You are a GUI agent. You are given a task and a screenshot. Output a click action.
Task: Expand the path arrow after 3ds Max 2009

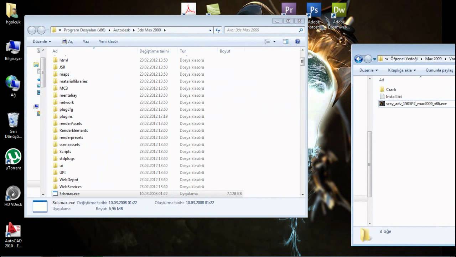(165, 30)
